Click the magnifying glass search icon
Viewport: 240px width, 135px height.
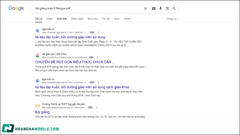(x=174, y=8)
